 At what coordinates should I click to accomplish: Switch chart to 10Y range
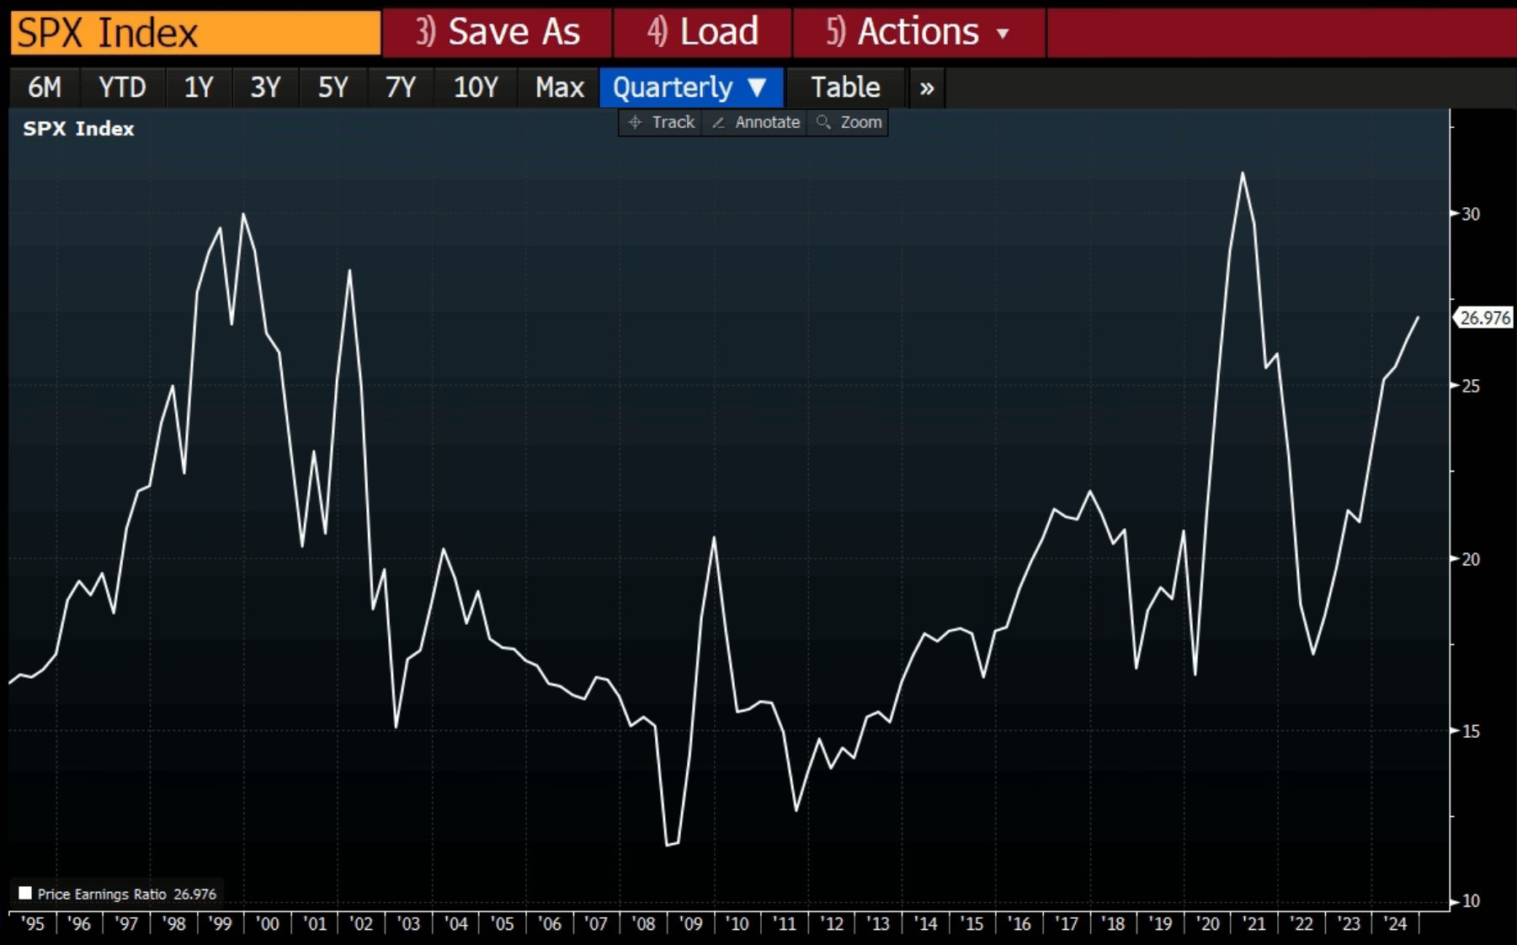[476, 88]
